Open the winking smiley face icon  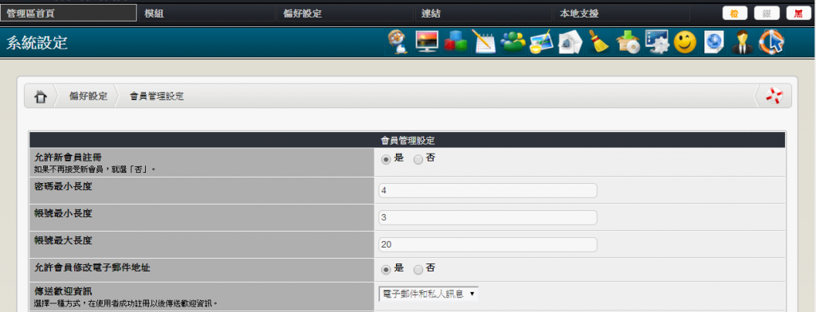point(685,42)
